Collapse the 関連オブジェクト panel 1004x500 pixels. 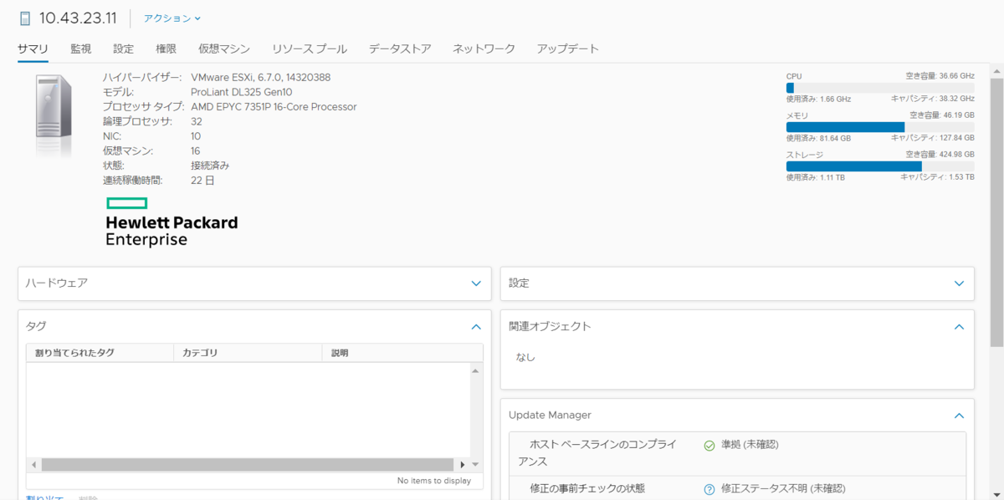(959, 327)
